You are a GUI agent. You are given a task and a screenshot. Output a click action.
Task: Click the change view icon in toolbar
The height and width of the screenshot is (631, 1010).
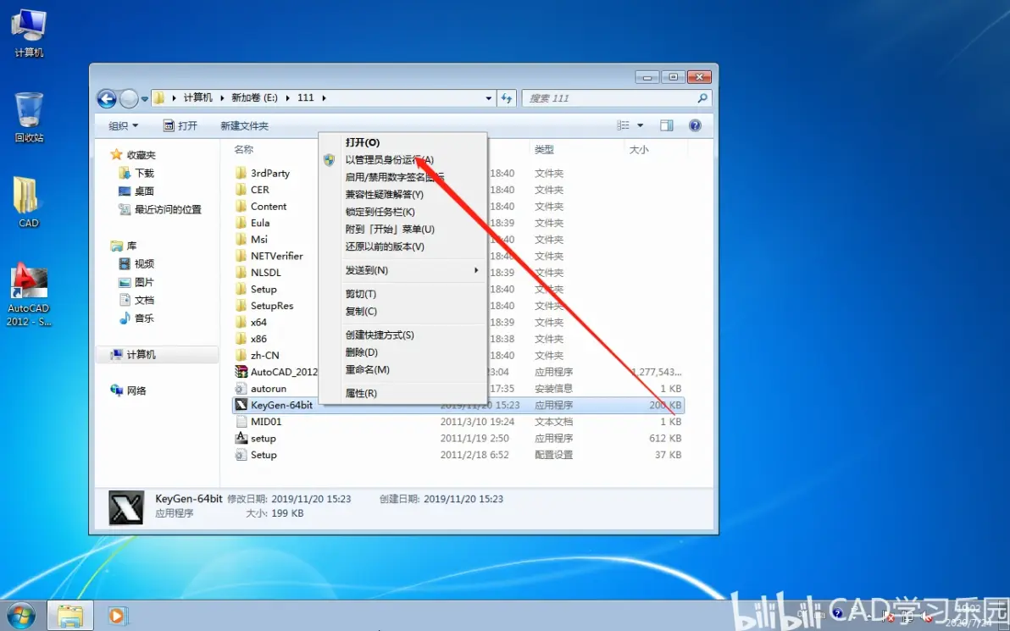point(623,125)
